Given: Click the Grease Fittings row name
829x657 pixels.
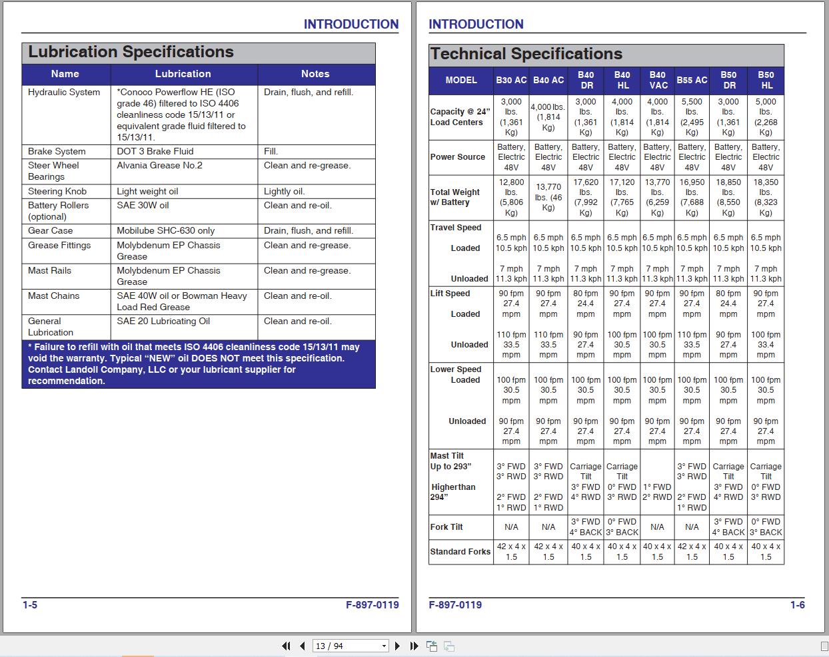Looking at the screenshot, I should [x=59, y=245].
